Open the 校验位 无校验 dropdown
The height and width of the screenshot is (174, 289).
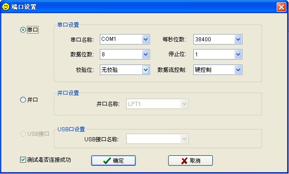click(x=145, y=70)
